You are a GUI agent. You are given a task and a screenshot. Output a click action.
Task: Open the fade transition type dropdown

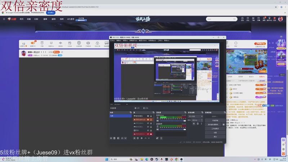point(195,116)
